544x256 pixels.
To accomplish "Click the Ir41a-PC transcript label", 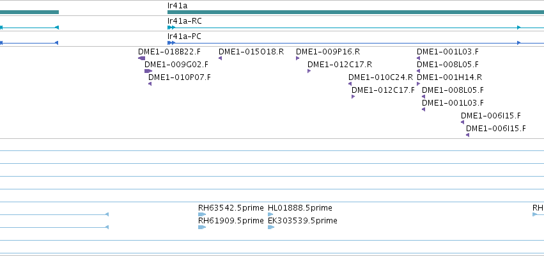I will pyautogui.click(x=184, y=36).
